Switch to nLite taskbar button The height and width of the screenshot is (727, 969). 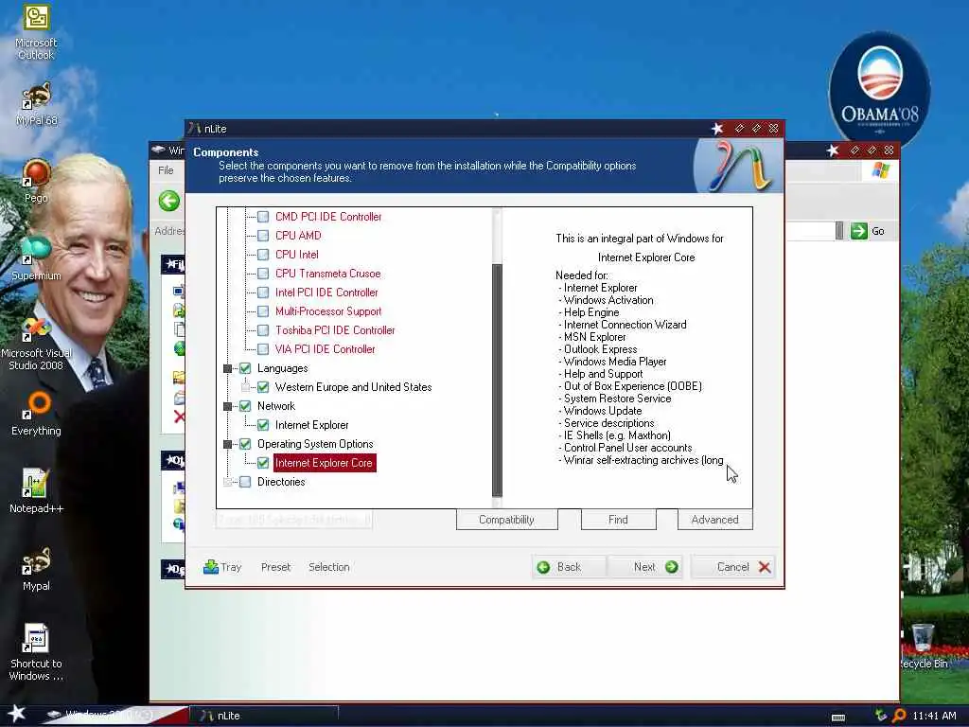(x=264, y=716)
